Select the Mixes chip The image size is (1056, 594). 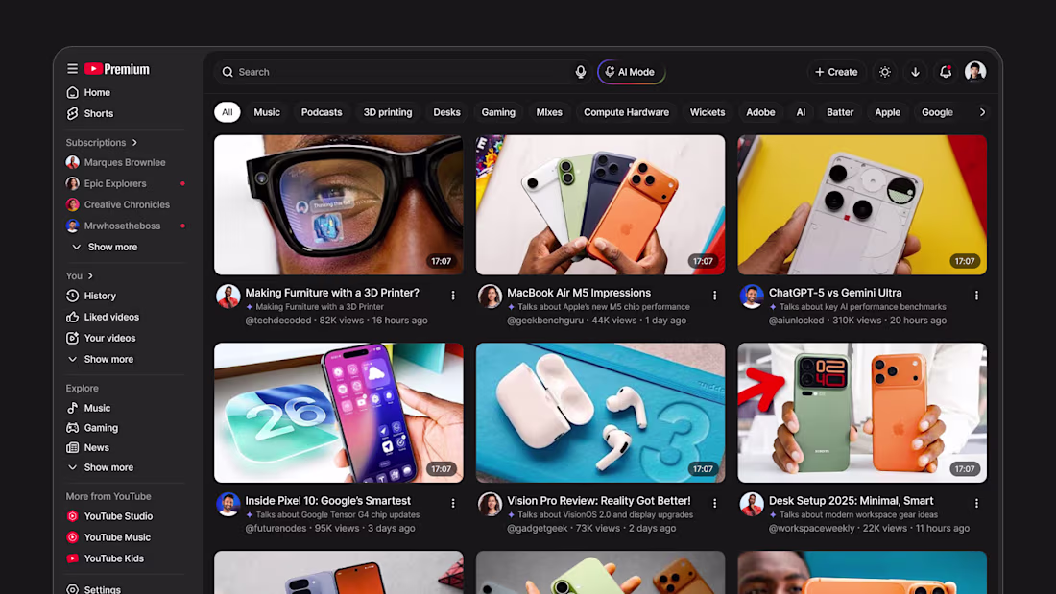click(549, 112)
